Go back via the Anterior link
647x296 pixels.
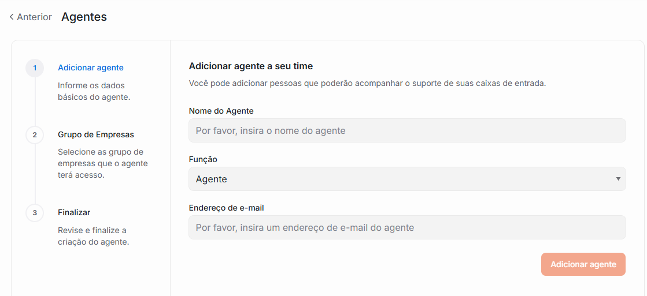pyautogui.click(x=34, y=17)
